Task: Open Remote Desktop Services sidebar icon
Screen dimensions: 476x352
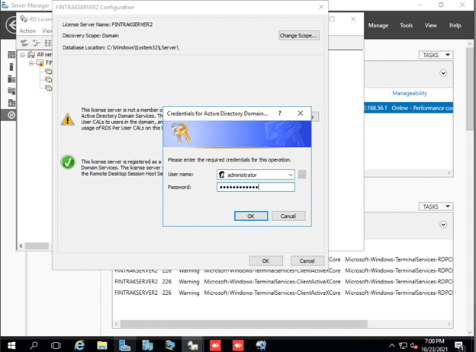Action: pos(11,115)
